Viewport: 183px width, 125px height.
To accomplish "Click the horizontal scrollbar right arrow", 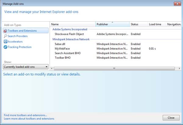I will point(179,68).
